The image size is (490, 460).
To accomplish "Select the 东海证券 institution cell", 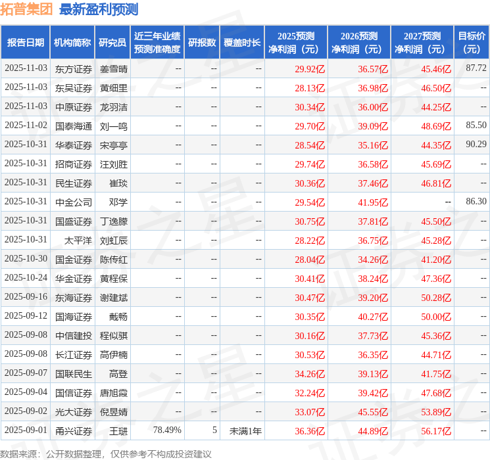I will tap(74, 298).
